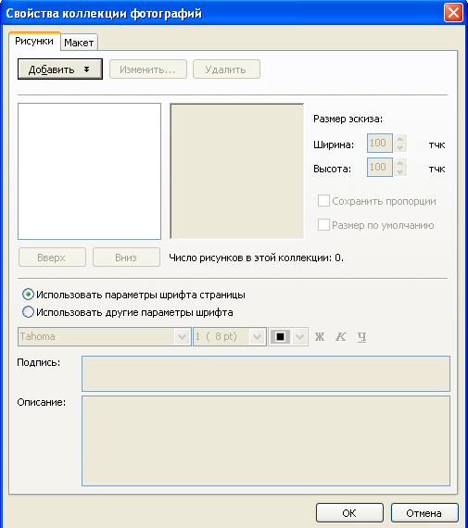Click the 'Описание' description text area
This screenshot has width=468, height=528.
pos(266,441)
